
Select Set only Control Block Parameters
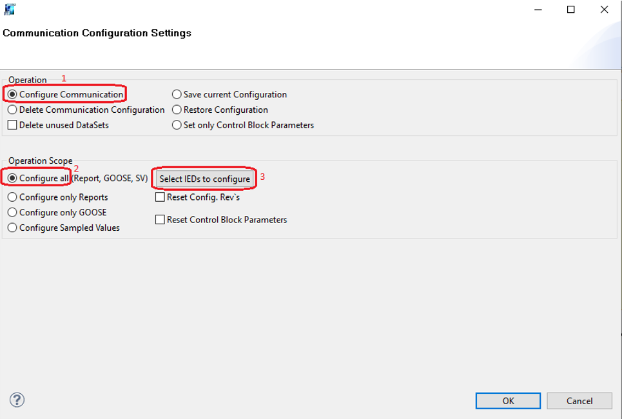tap(177, 126)
